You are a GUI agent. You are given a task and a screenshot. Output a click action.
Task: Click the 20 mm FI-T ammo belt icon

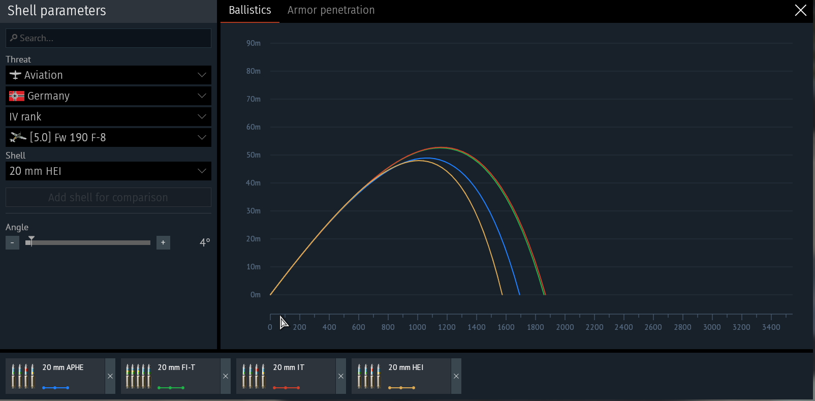coord(139,376)
